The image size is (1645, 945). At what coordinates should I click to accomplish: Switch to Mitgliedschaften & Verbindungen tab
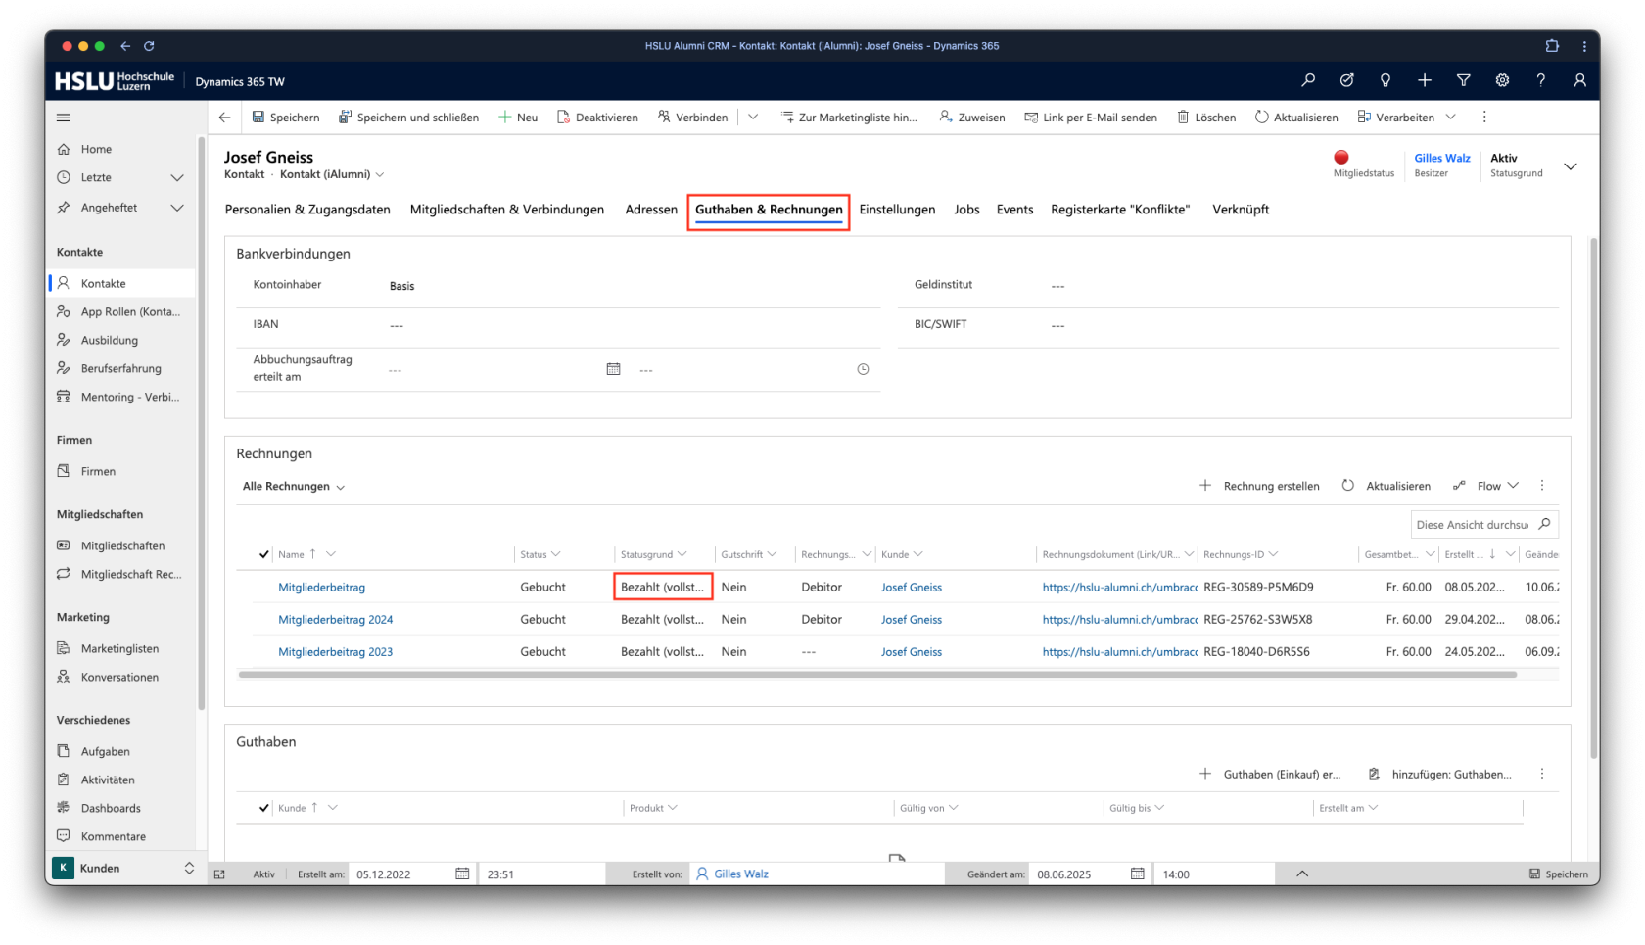(506, 210)
